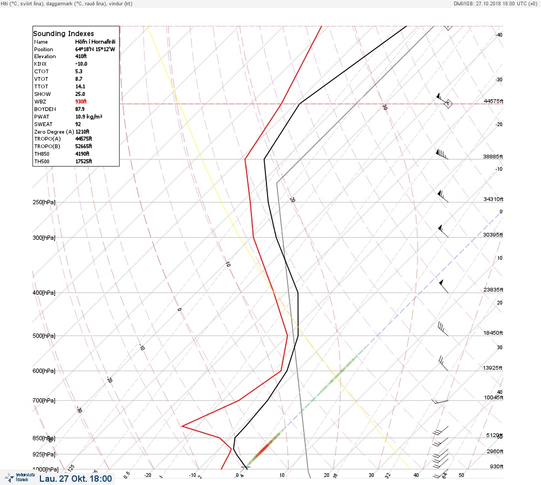Click the 18450ft altitude label on the right axis

[493, 332]
